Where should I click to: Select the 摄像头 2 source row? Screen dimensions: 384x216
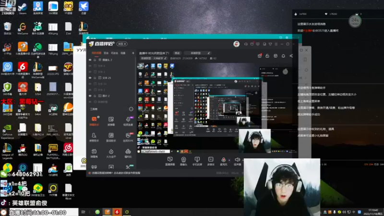111,60
